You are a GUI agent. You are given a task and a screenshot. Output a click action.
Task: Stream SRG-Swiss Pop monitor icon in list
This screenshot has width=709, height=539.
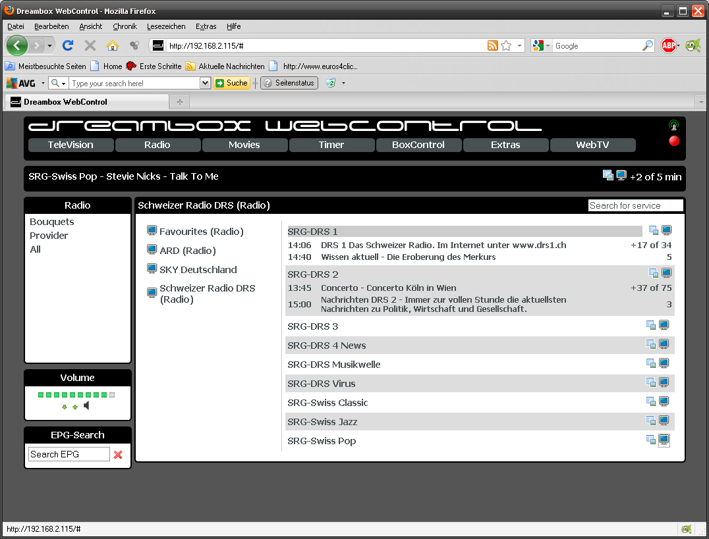(664, 440)
